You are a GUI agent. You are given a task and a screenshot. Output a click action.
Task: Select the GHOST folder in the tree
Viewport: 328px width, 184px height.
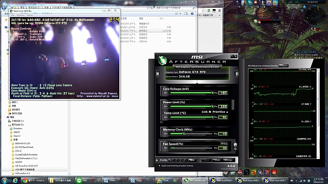click(17, 162)
